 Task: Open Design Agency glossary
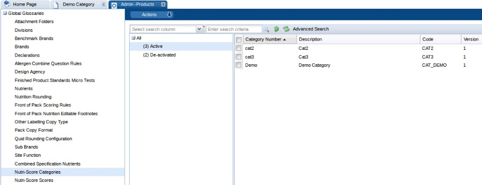(30, 71)
